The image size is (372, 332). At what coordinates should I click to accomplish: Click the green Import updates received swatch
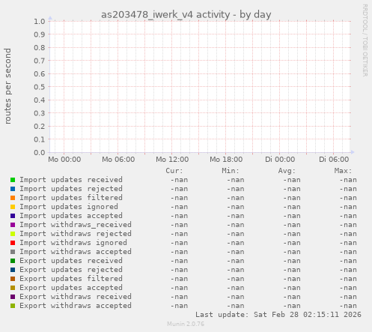coord(13,180)
